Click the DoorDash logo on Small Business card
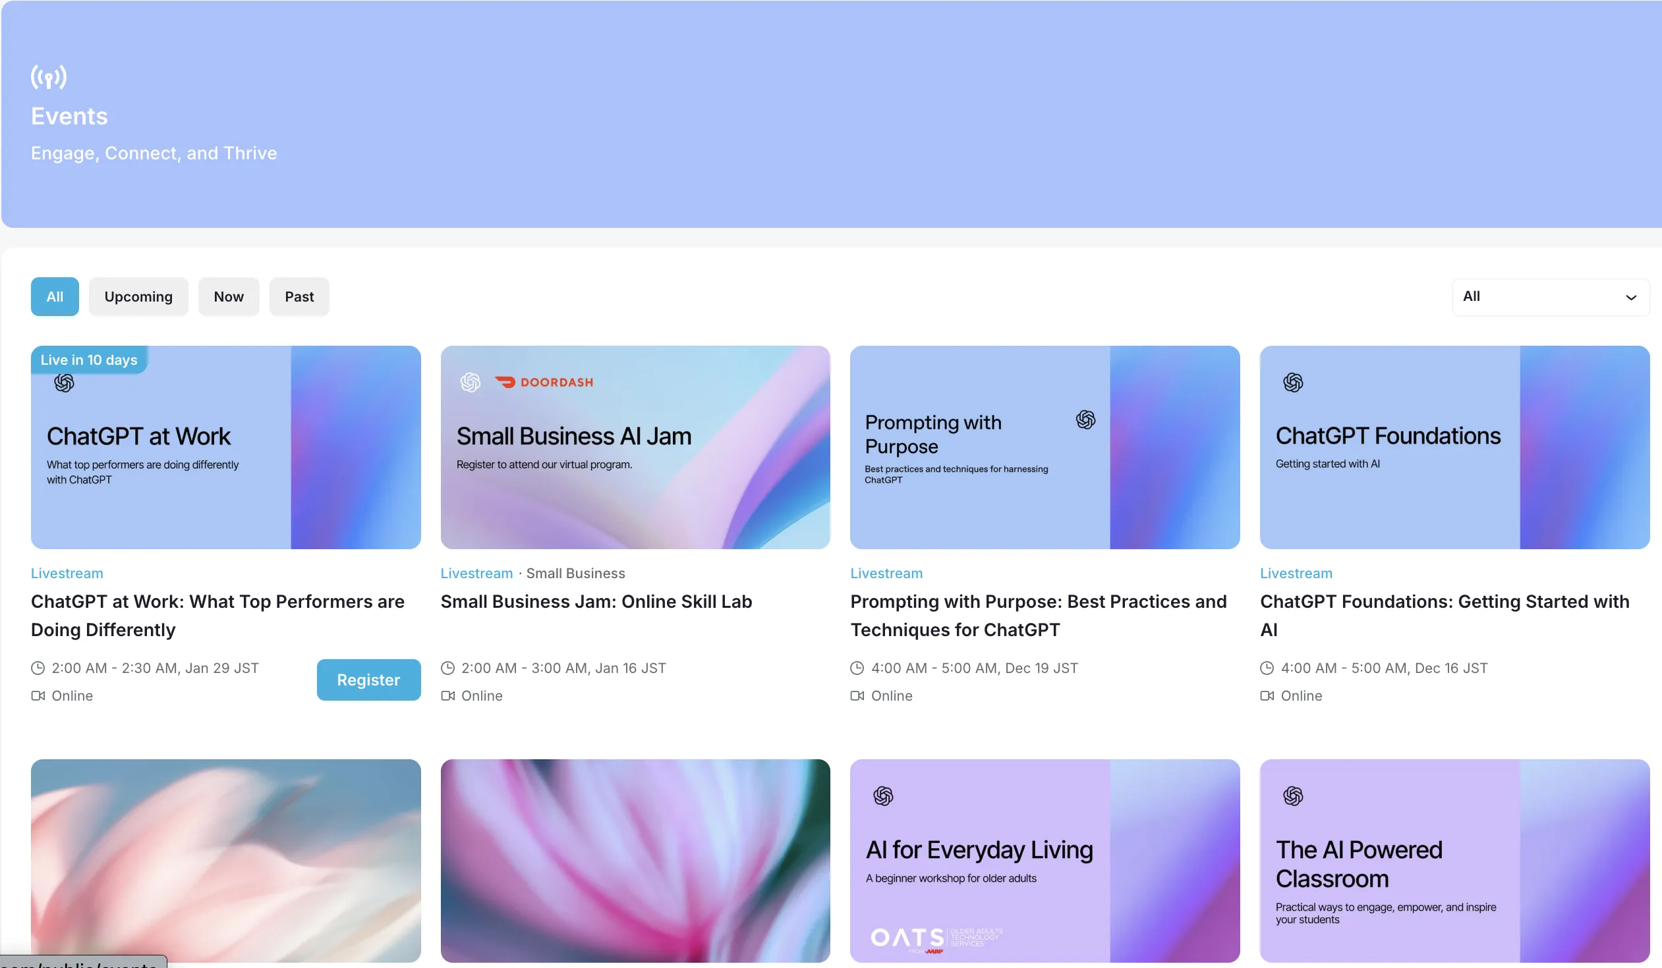The width and height of the screenshot is (1662, 968). (544, 382)
